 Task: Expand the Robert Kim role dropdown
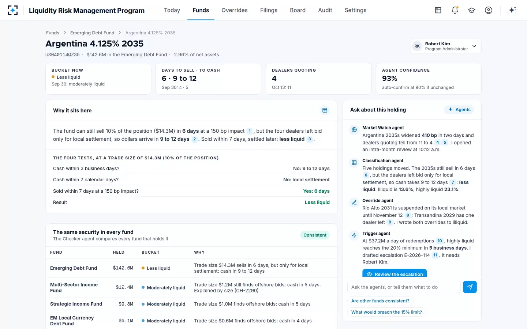[x=446, y=46]
